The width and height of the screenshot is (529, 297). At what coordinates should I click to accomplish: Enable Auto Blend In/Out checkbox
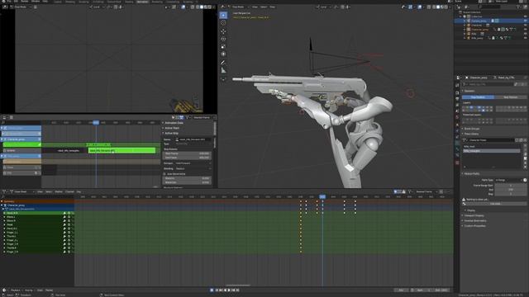164,174
